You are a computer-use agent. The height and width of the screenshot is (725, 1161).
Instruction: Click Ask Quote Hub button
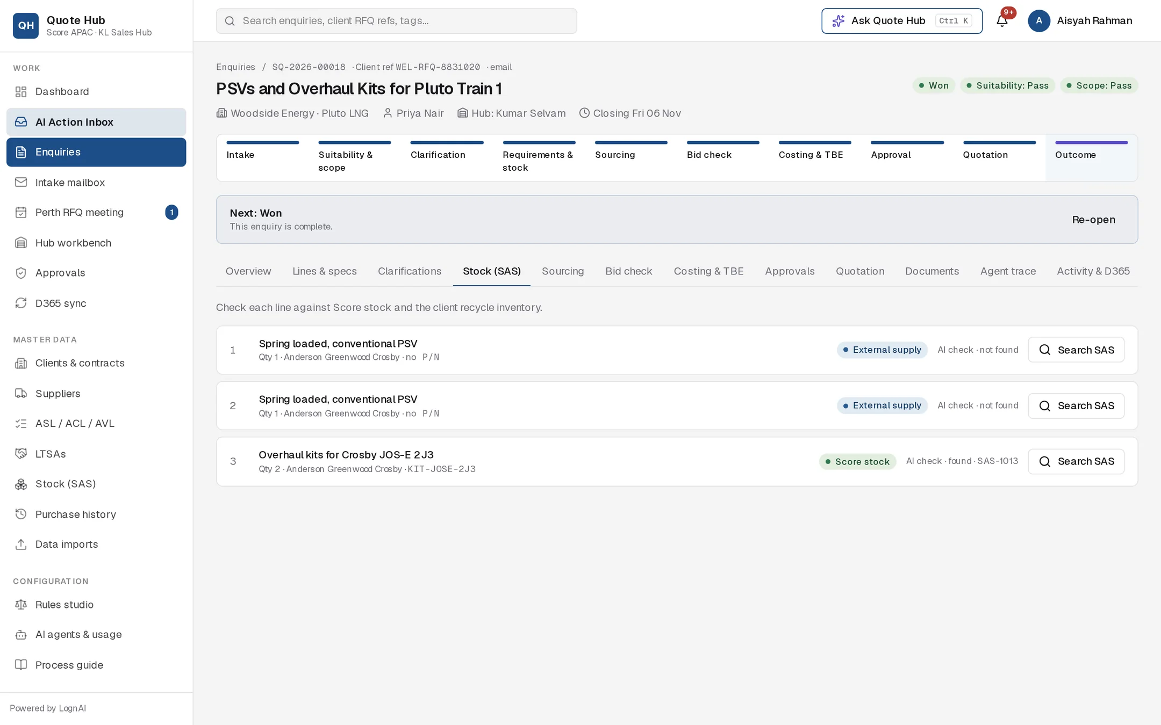click(901, 21)
